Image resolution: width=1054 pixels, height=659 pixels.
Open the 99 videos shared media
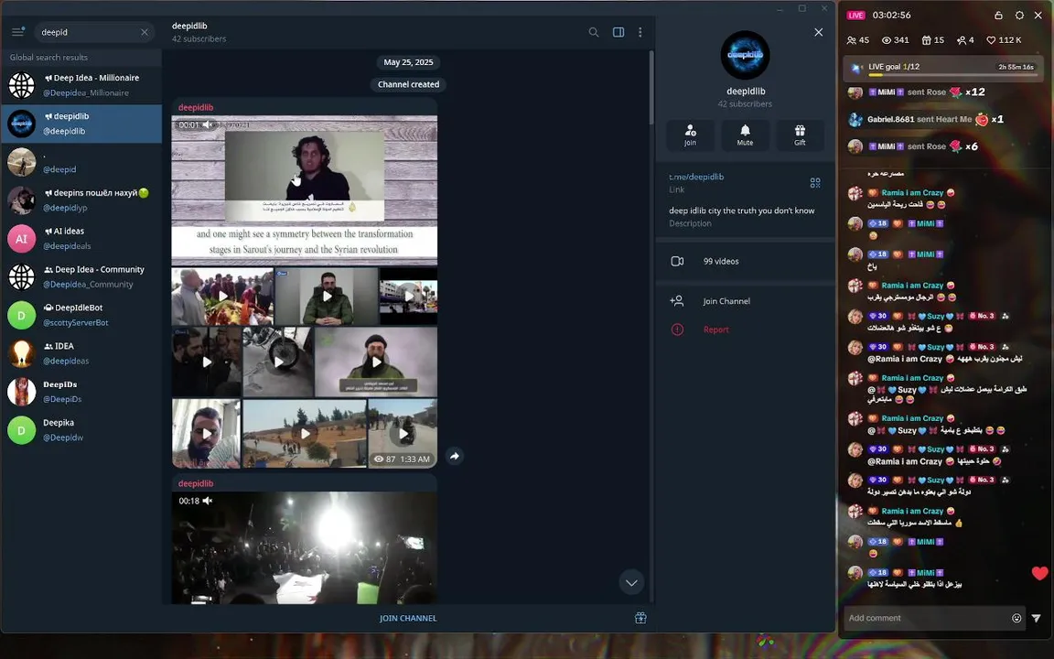745,261
